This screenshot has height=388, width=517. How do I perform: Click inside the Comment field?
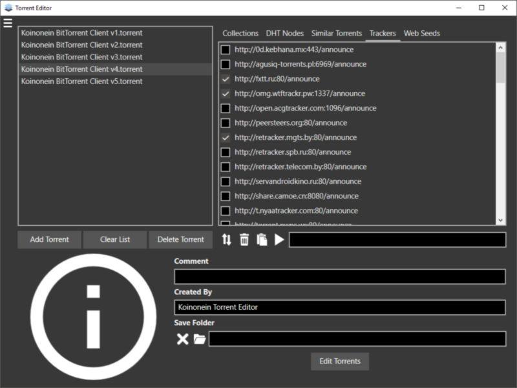point(340,277)
